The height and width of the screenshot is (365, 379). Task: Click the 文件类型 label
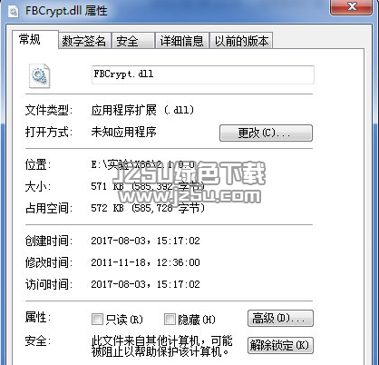49,110
